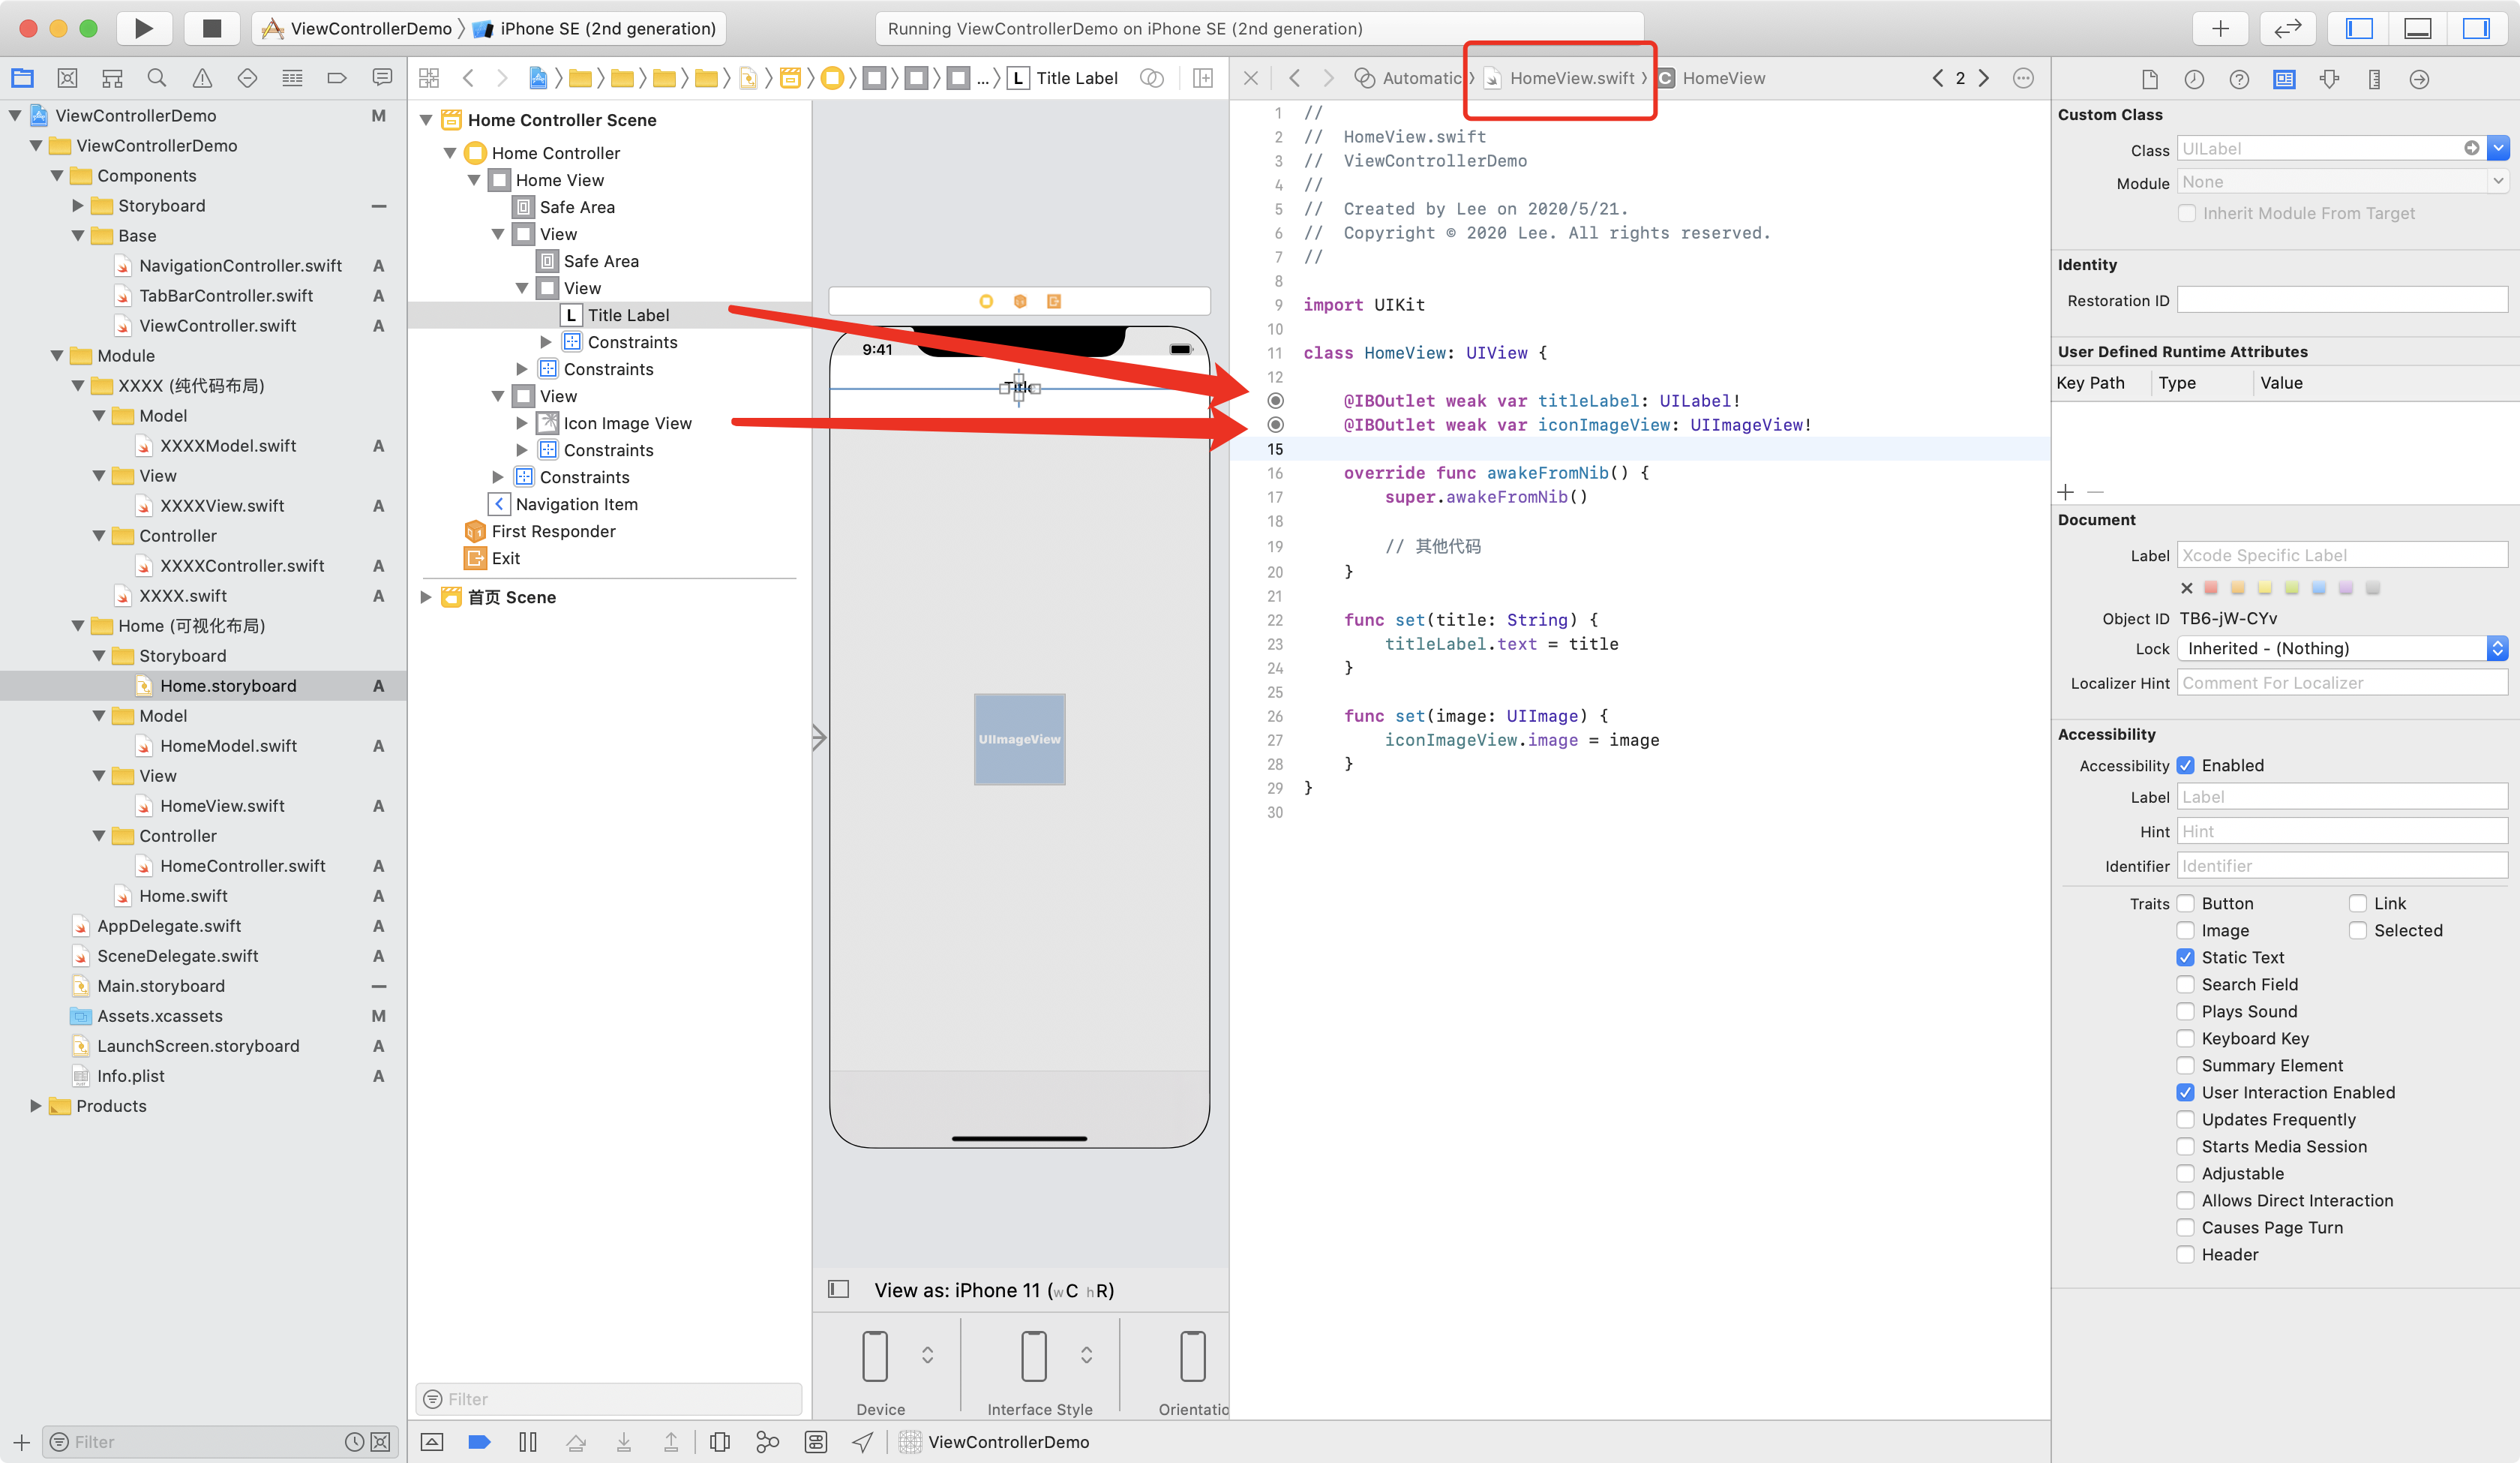This screenshot has height=1463, width=2520.
Task: Show the Identity inspector tab
Action: click(2284, 79)
